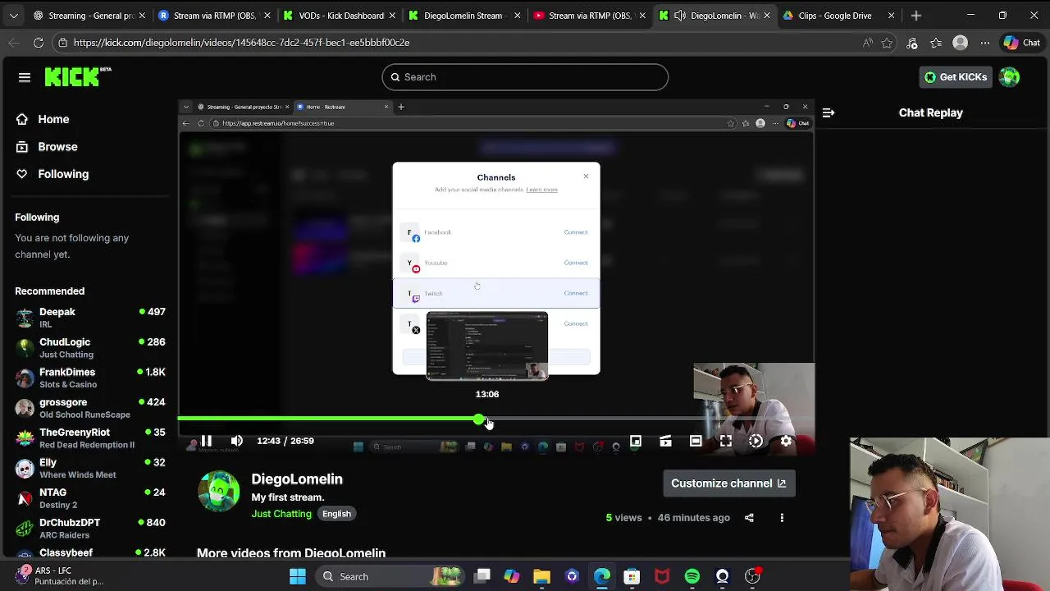The width and height of the screenshot is (1050, 591).
Task: Open browser Settings and more menu
Action: coord(985,43)
